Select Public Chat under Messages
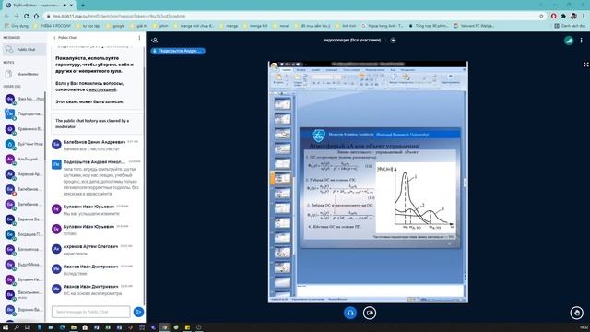Screen dimensions: 590x332 (24, 49)
